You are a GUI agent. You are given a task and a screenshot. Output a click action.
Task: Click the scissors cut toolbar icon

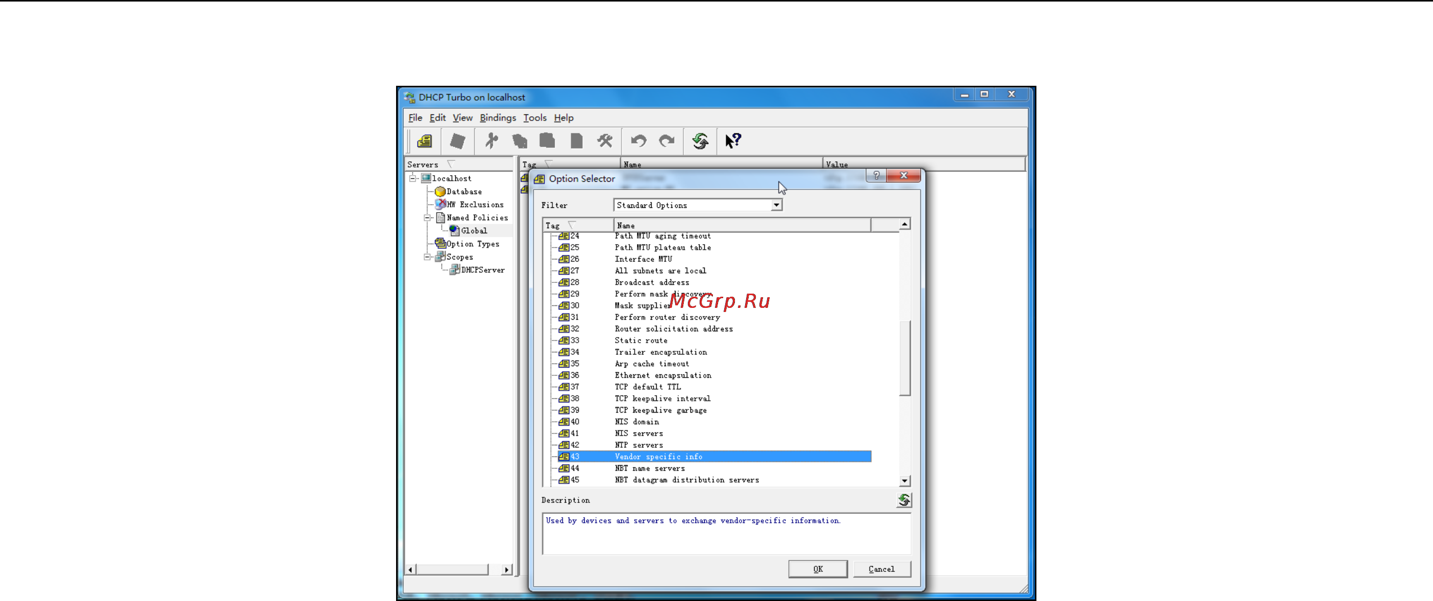point(491,141)
